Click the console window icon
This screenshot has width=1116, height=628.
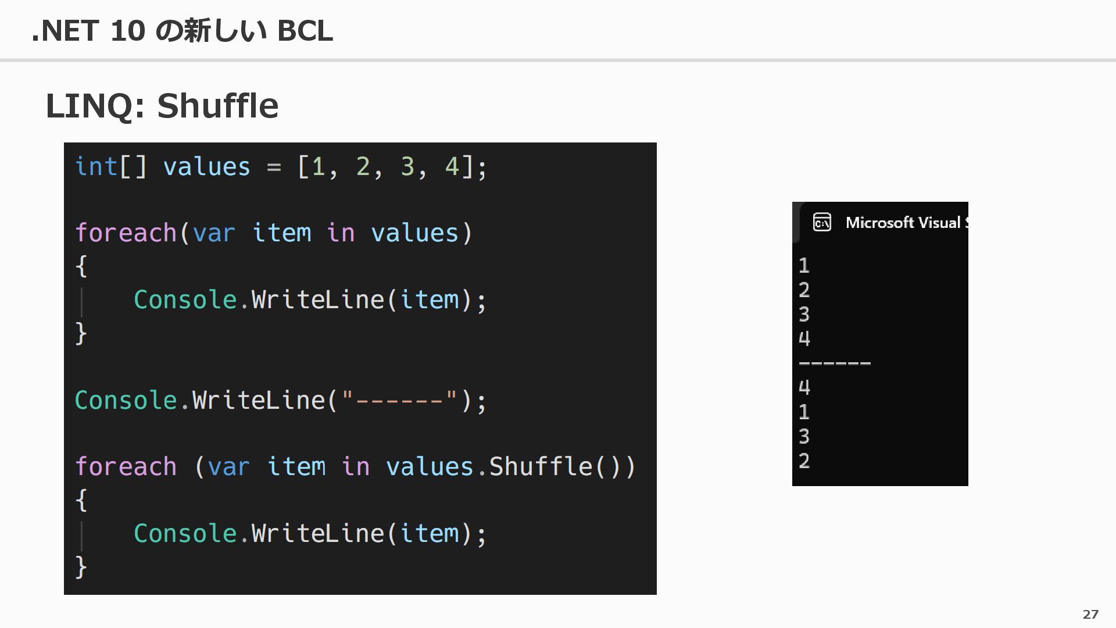point(822,222)
